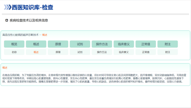Viewport: 191px width, 108px height.
Task: Switch to the 试剂 green category tab
Action: tap(80, 44)
